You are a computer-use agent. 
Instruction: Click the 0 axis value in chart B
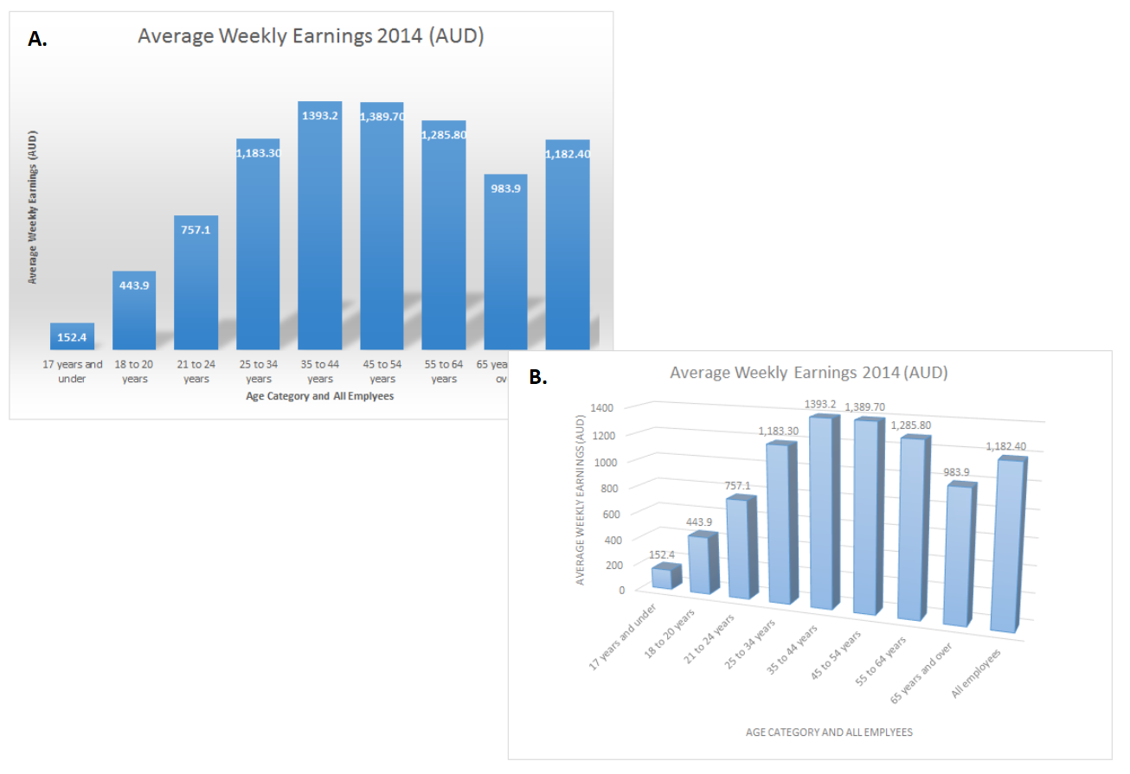coord(621,590)
